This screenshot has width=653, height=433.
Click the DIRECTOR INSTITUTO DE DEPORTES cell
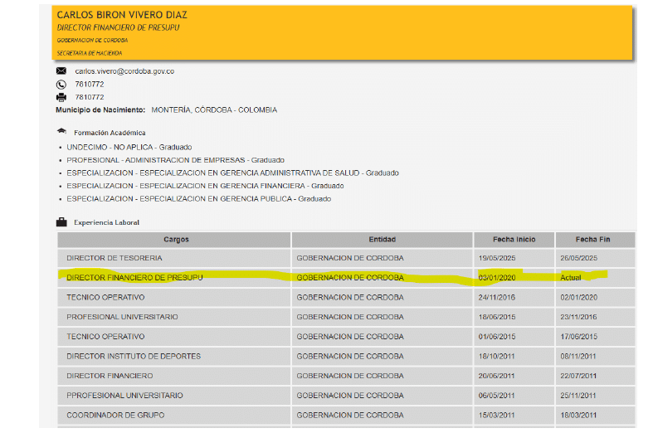tap(174, 357)
